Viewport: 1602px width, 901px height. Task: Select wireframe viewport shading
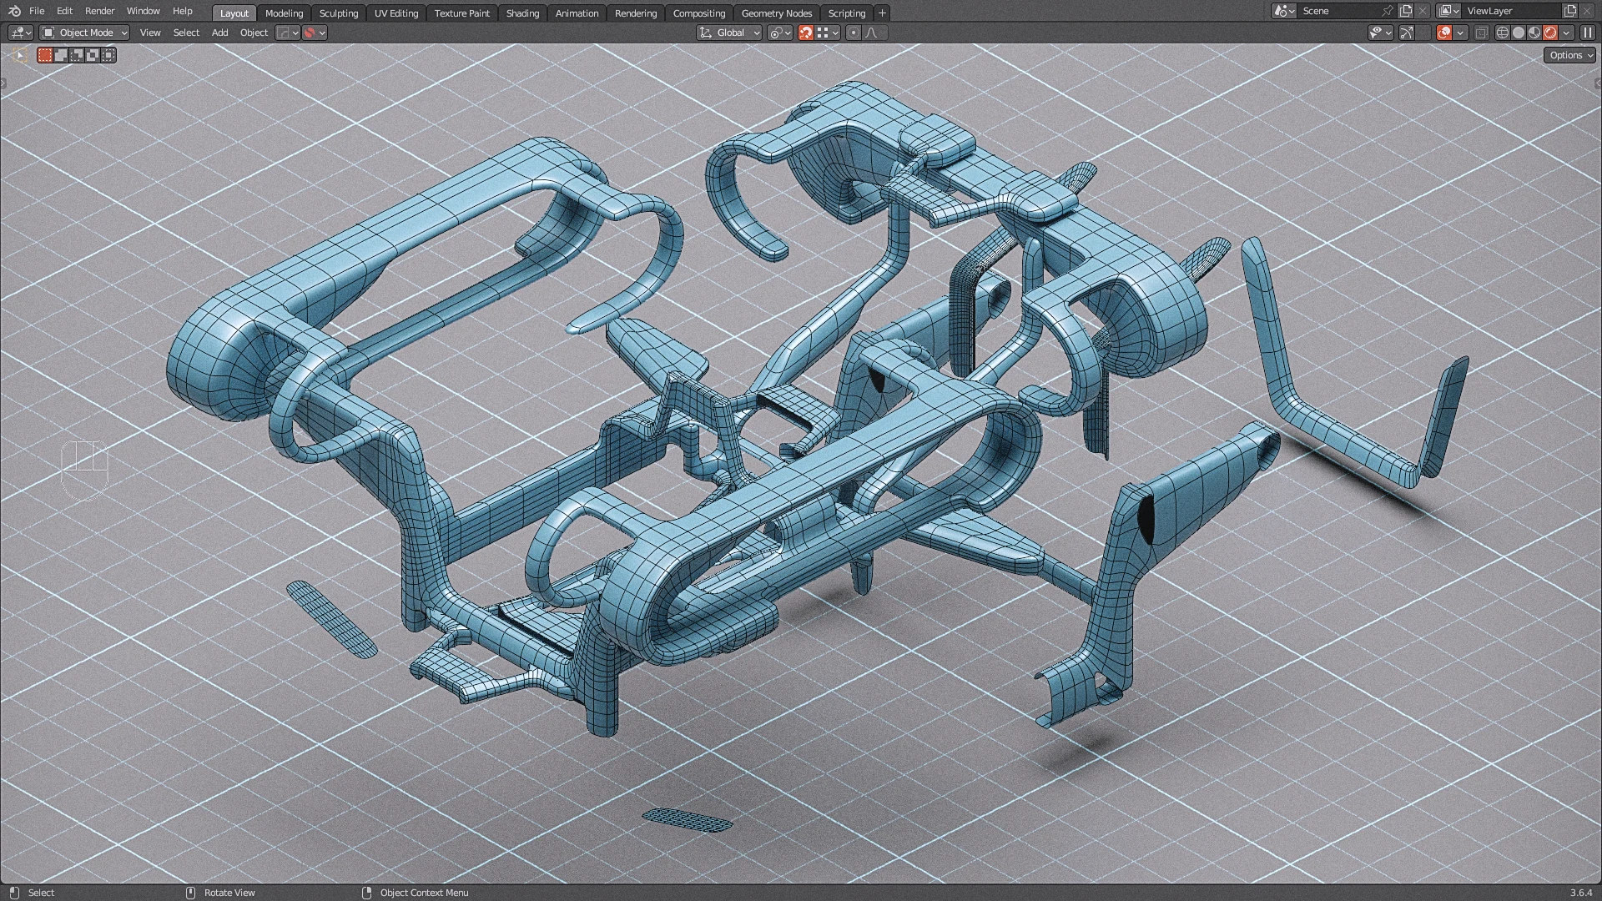pos(1503,33)
